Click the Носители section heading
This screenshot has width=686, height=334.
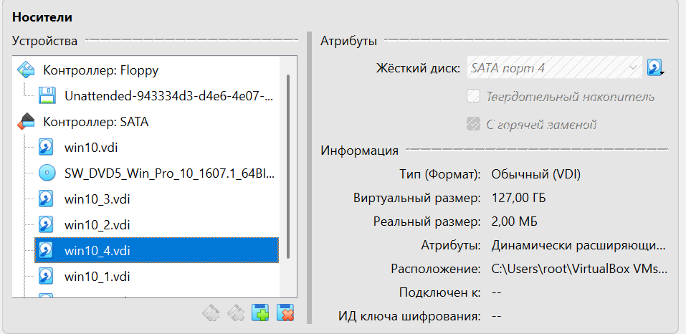tap(42, 17)
